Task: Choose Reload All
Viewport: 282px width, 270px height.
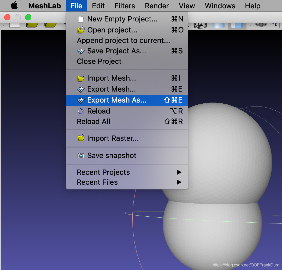Action: (127, 121)
